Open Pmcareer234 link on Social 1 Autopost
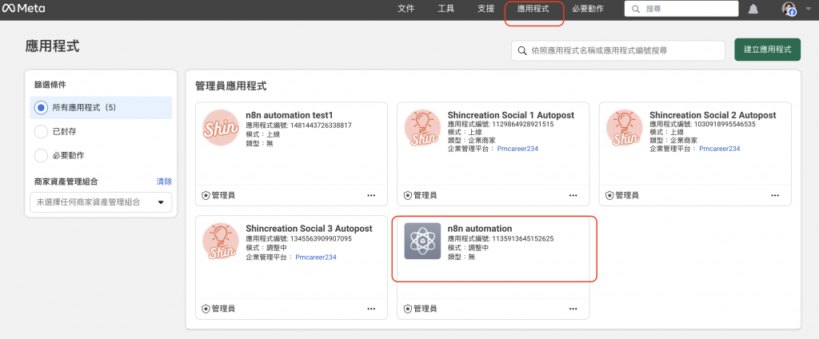This screenshot has height=339, width=819. (516, 149)
